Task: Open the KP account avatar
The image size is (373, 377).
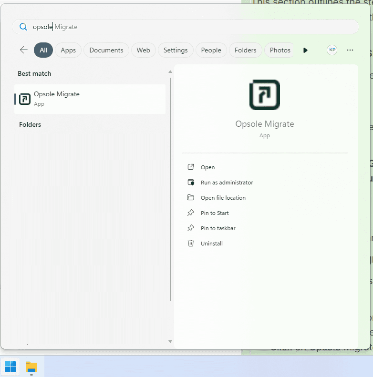Action: [332, 50]
